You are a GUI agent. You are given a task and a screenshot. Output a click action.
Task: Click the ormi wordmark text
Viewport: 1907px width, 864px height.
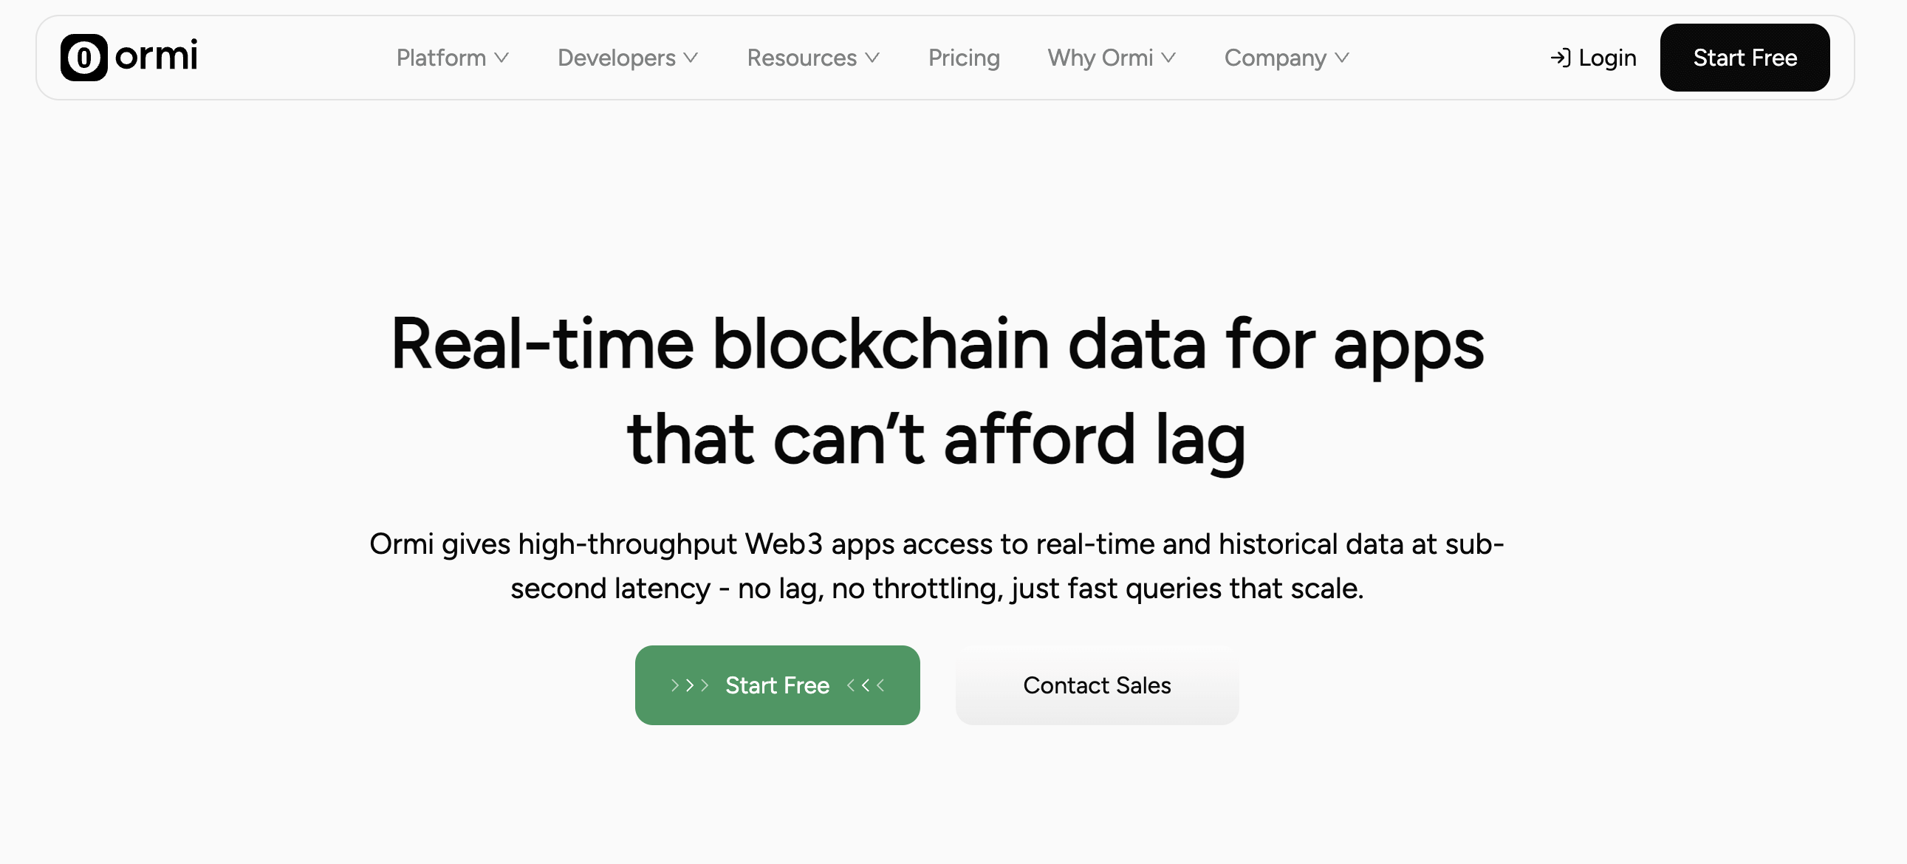pyautogui.click(x=156, y=56)
